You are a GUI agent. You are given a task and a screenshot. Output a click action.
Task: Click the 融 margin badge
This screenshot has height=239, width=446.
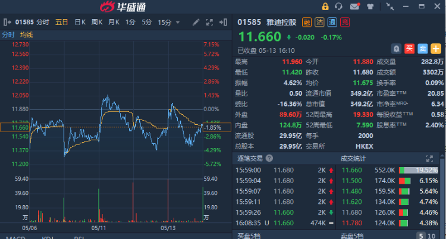click(307, 22)
